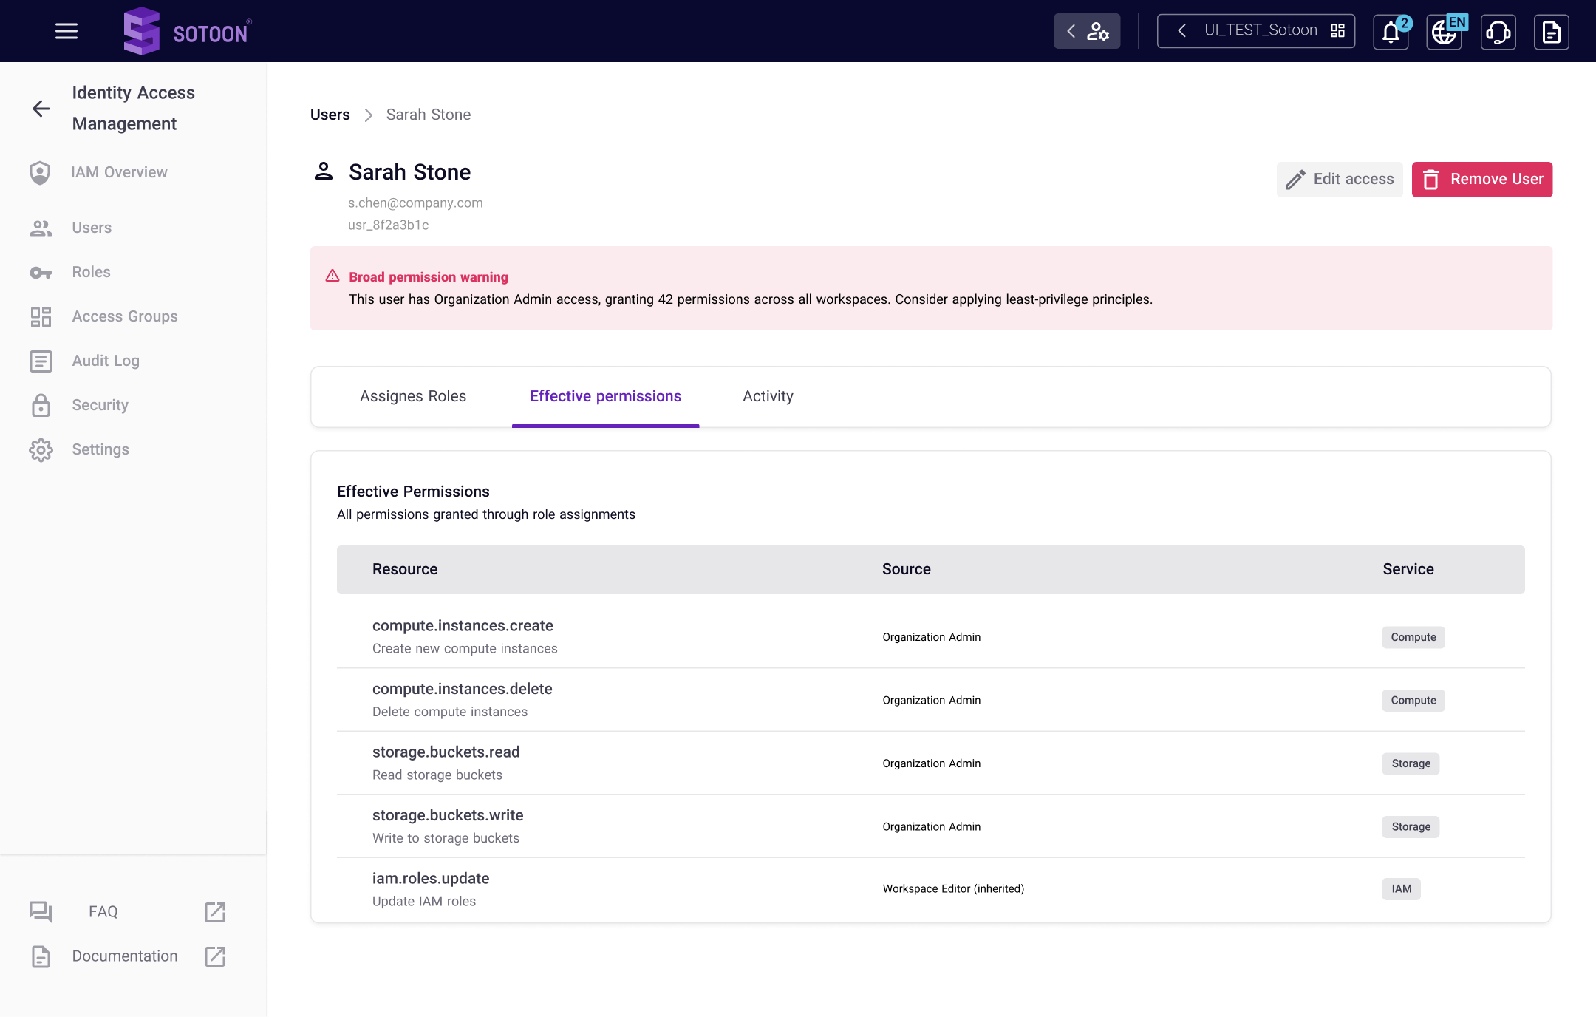
Task: Click the Service column header
Action: pyautogui.click(x=1408, y=569)
